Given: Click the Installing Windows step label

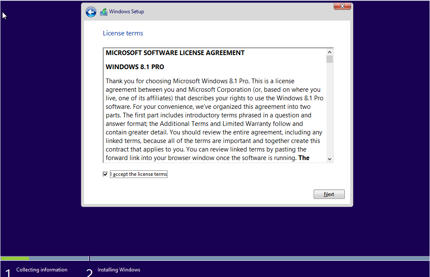Looking at the screenshot, I should click(119, 270).
